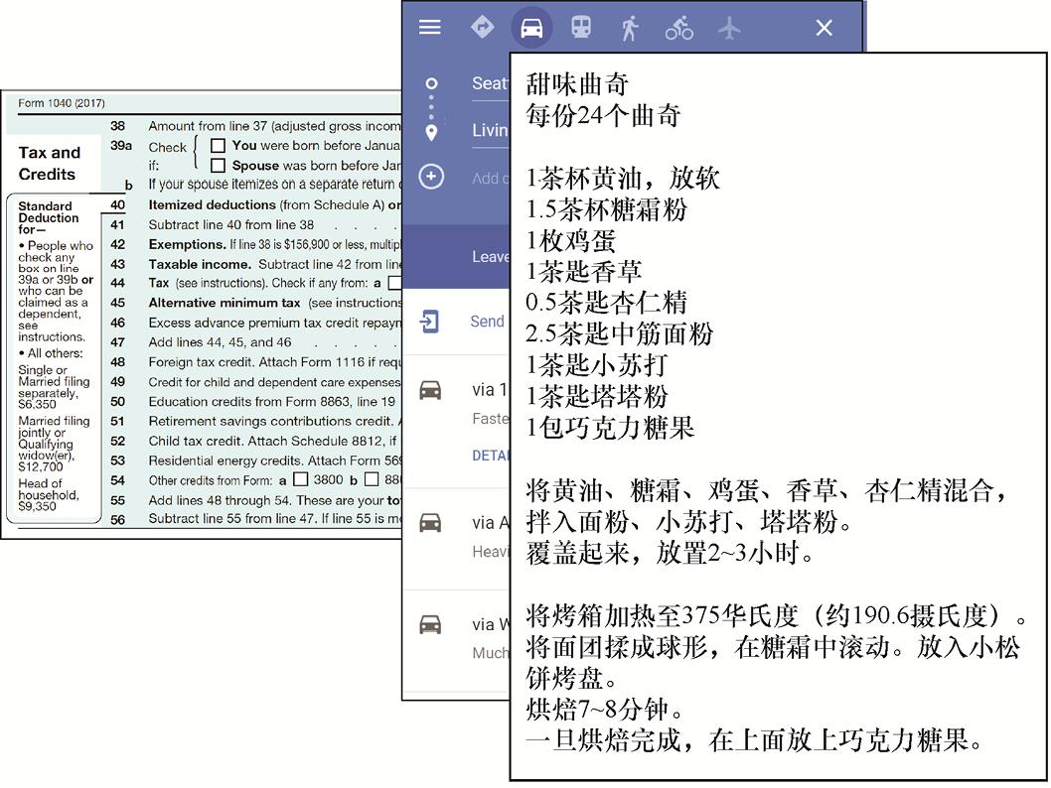This screenshot has height=788, width=1051.
Task: Expand the second route with heavy traffic
Action: 482,522
